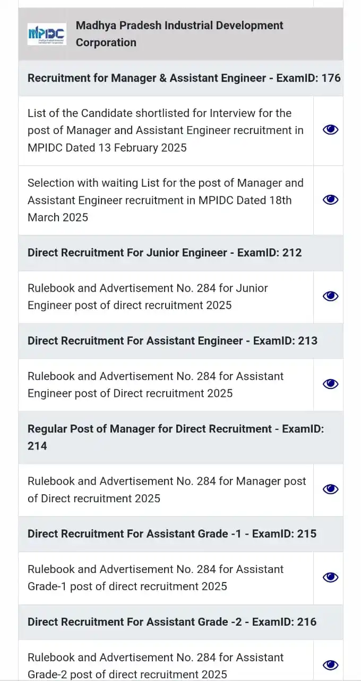Click Madhya Pradesh Industrial Development Corporation title

(179, 34)
